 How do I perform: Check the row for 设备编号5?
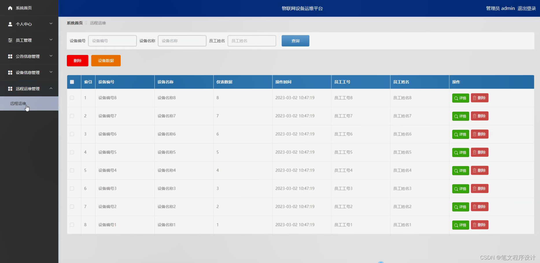click(x=72, y=152)
